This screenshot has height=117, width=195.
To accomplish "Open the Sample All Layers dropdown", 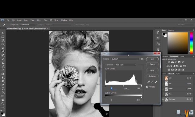I will (58, 25).
